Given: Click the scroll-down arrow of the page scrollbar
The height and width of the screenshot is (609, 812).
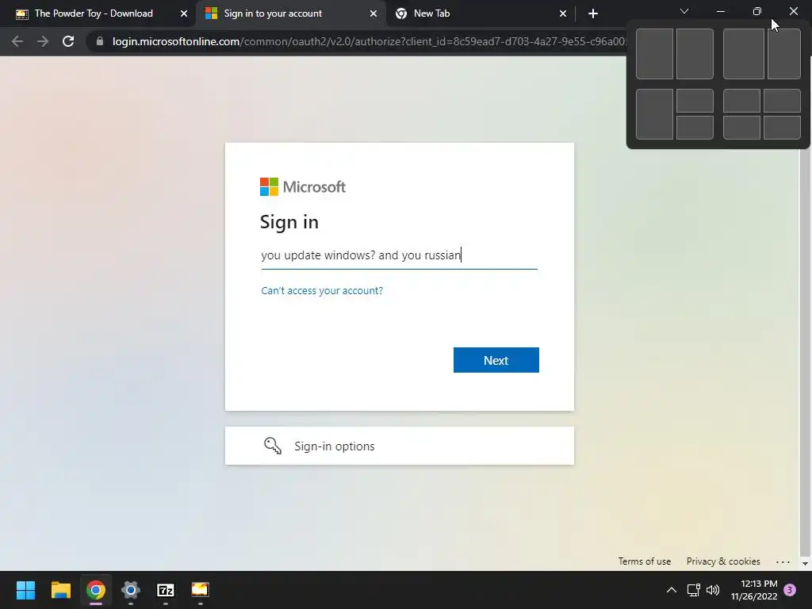Looking at the screenshot, I should click(x=805, y=564).
